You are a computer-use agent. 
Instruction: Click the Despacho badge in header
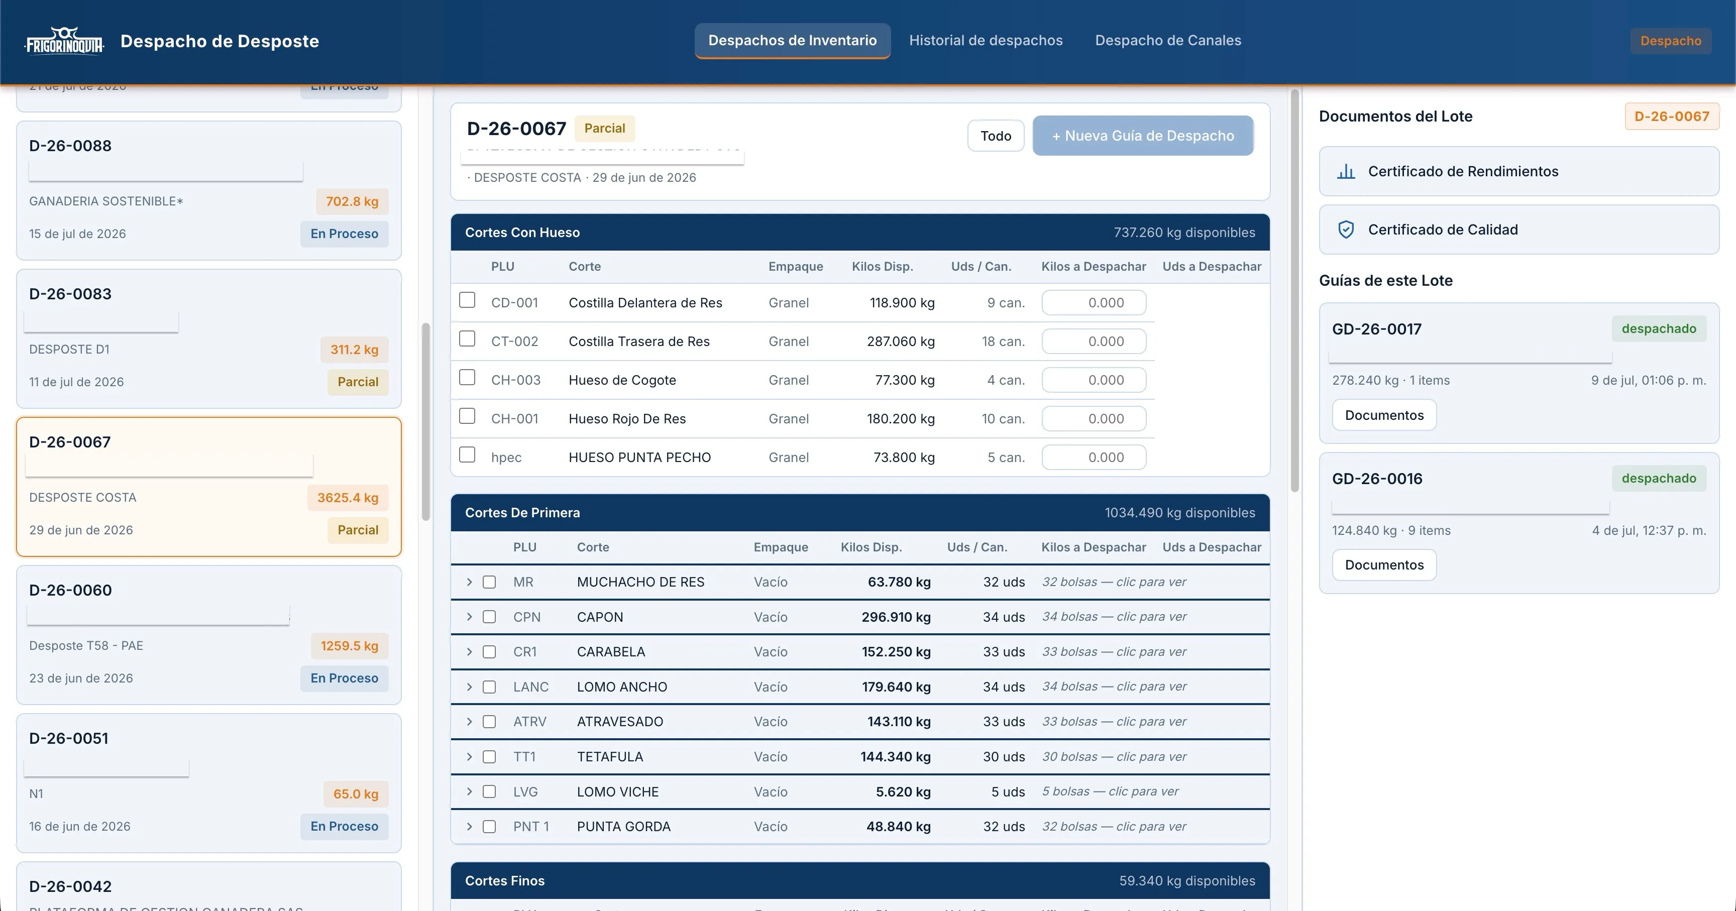(1671, 41)
